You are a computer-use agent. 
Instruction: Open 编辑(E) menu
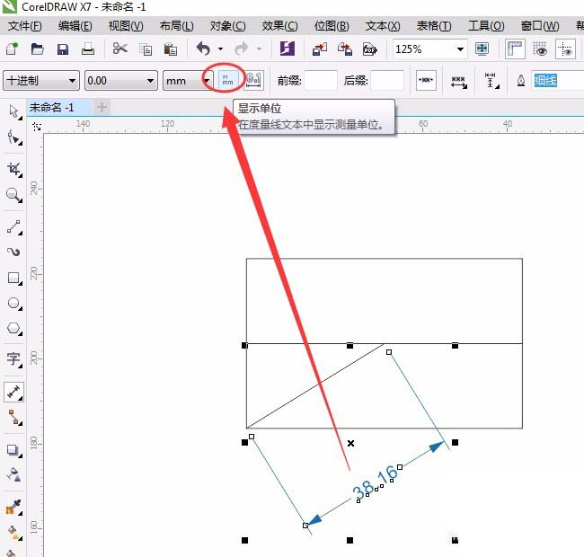coord(75,26)
